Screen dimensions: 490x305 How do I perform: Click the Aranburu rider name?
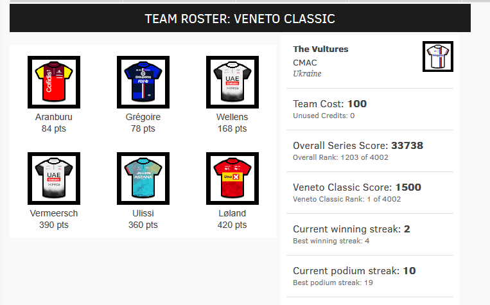pyautogui.click(x=54, y=118)
